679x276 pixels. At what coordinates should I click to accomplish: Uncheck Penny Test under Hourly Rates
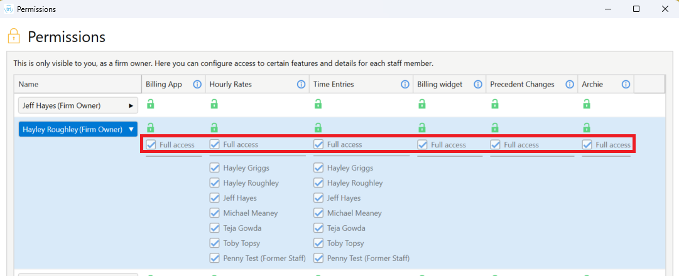coord(214,258)
